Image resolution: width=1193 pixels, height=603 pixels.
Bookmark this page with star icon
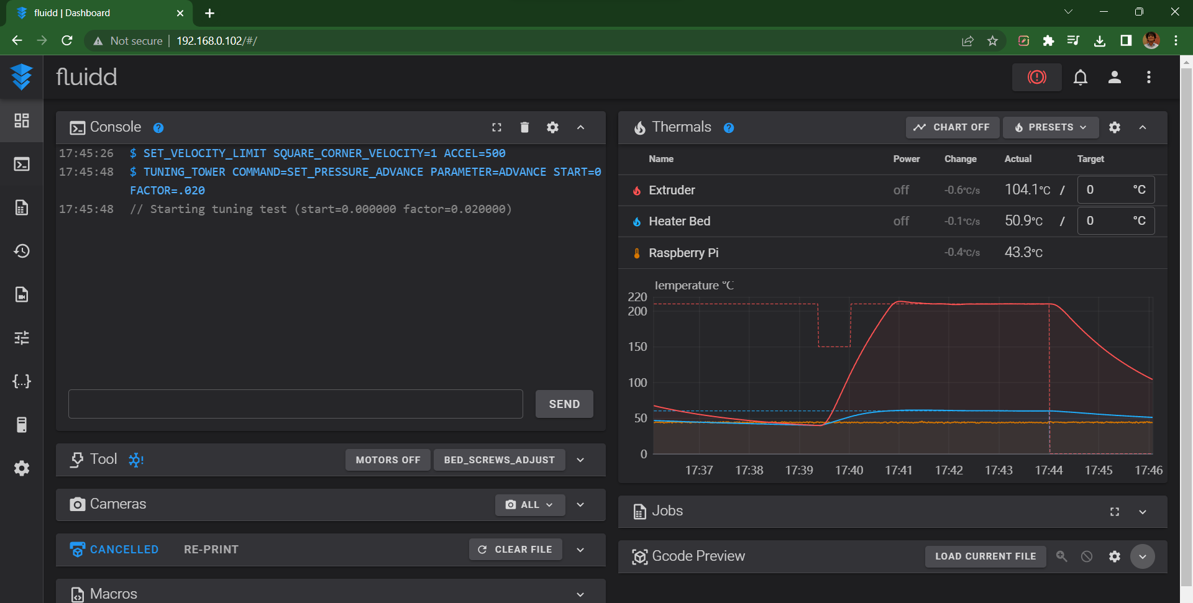(x=992, y=41)
